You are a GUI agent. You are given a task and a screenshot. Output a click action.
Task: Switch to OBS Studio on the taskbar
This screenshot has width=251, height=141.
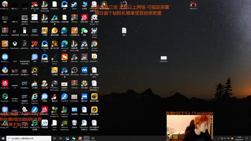pos(87,138)
